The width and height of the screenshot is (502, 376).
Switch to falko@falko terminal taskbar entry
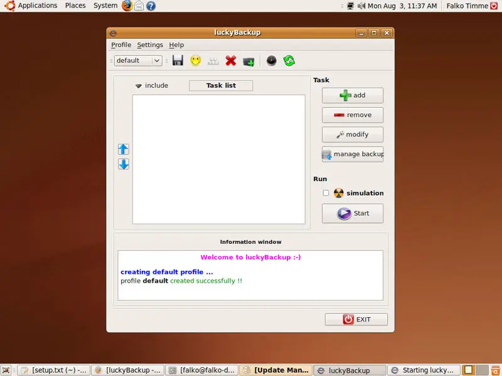(201, 370)
